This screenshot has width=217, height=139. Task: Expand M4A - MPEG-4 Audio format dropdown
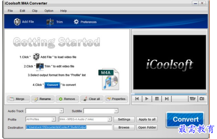[x=109, y=119]
